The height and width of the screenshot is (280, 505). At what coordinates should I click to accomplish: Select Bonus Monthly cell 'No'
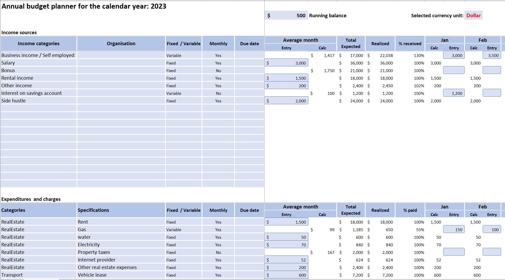tap(218, 71)
